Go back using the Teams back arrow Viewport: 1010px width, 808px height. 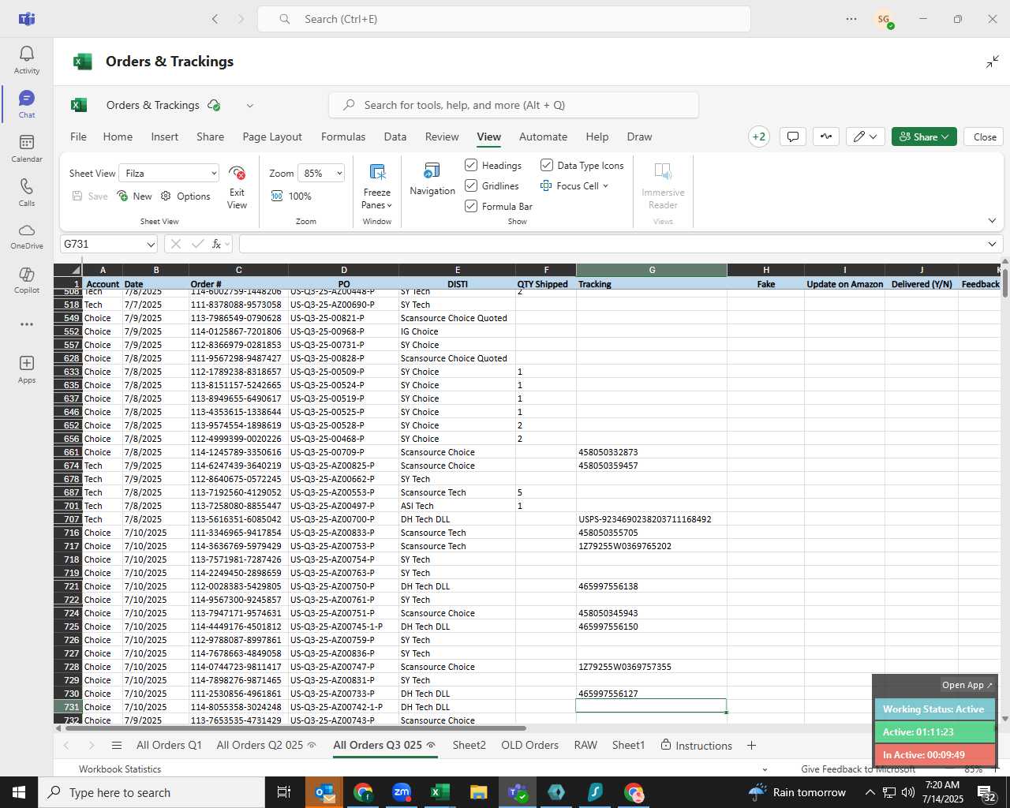[x=215, y=19]
